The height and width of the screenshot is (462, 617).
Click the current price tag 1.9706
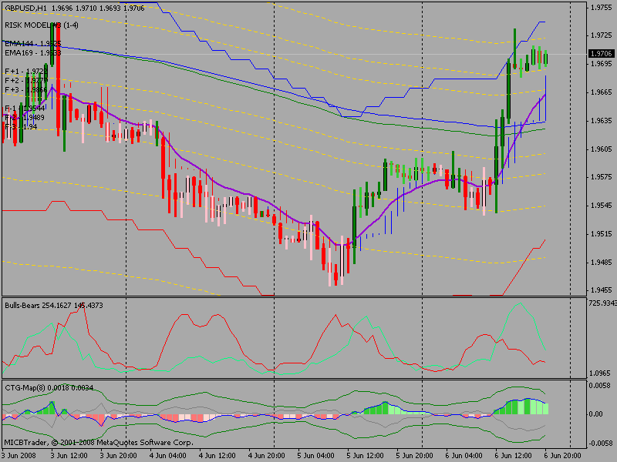[600, 53]
